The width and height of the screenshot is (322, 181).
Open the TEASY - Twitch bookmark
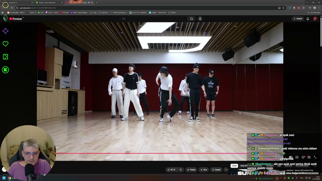pos(52,13)
